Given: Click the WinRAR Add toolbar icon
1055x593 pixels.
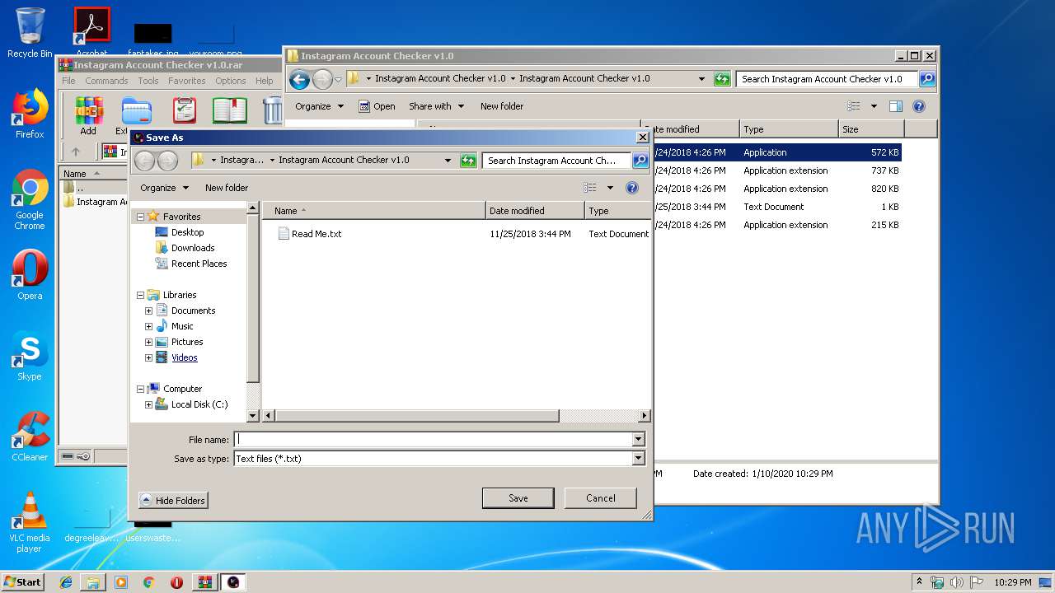Looking at the screenshot, I should tap(88, 115).
